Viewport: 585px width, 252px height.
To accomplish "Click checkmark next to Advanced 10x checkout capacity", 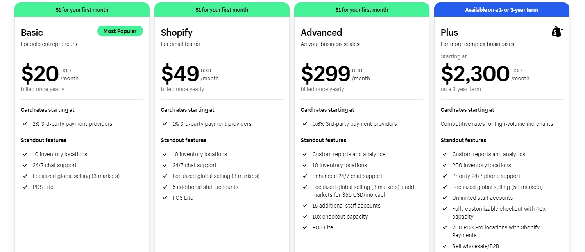I will pos(305,217).
